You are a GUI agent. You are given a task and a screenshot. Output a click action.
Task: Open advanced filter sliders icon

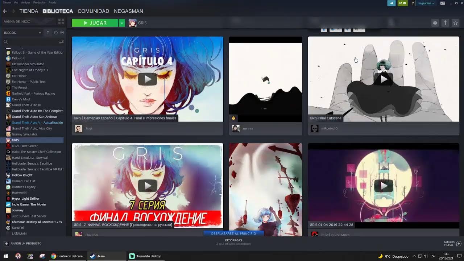61,42
